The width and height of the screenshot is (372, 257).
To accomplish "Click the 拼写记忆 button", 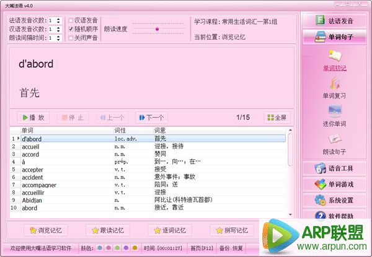I will [x=232, y=230].
